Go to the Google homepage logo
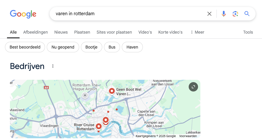The height and width of the screenshot is (140, 262). pyautogui.click(x=23, y=14)
